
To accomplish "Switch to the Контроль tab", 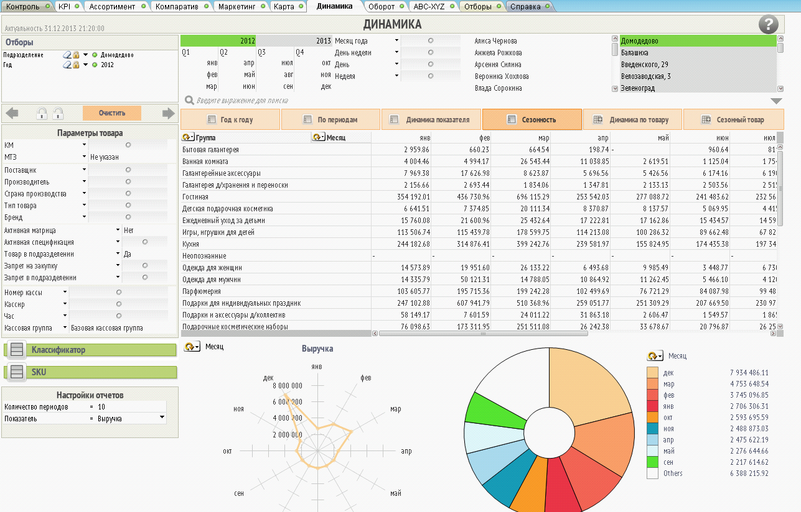I will point(27,6).
